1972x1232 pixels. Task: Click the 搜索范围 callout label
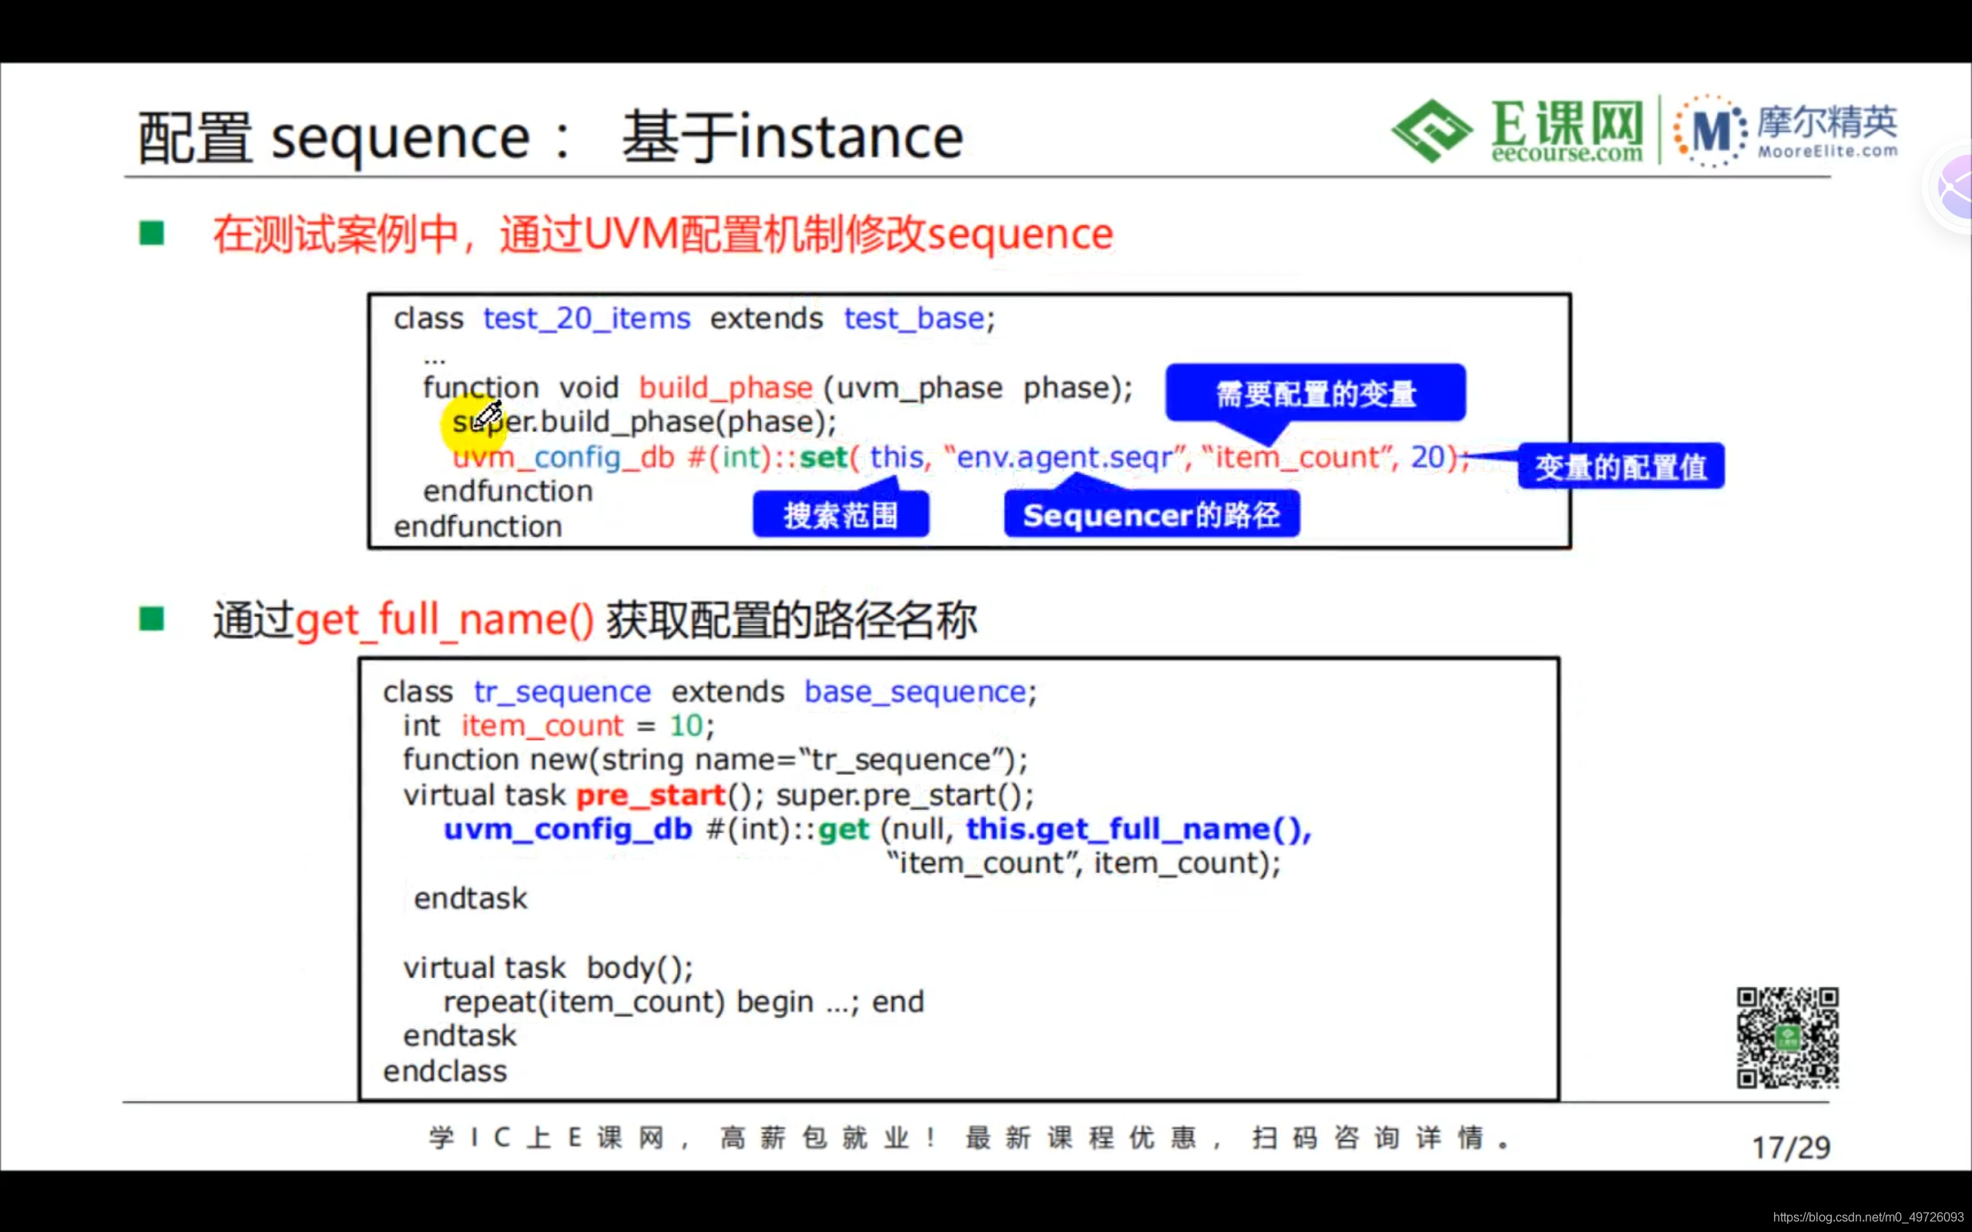click(840, 514)
